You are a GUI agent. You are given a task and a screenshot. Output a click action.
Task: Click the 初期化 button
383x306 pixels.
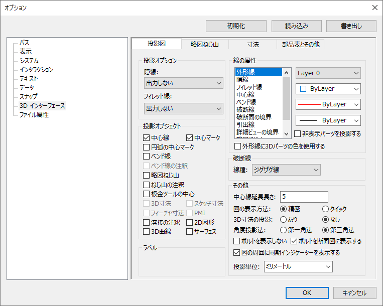tap(236, 26)
